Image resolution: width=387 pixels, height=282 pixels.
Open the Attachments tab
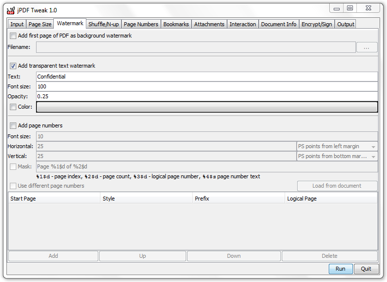tap(209, 24)
